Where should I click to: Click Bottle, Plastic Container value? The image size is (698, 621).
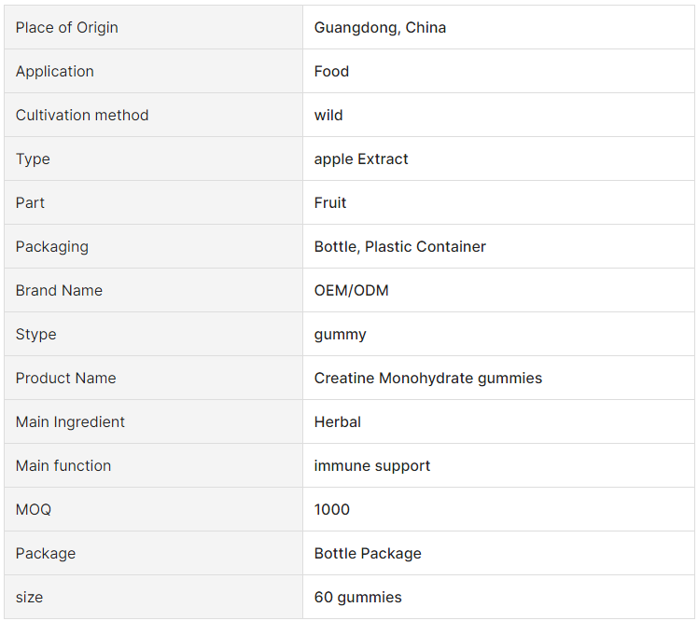click(399, 246)
